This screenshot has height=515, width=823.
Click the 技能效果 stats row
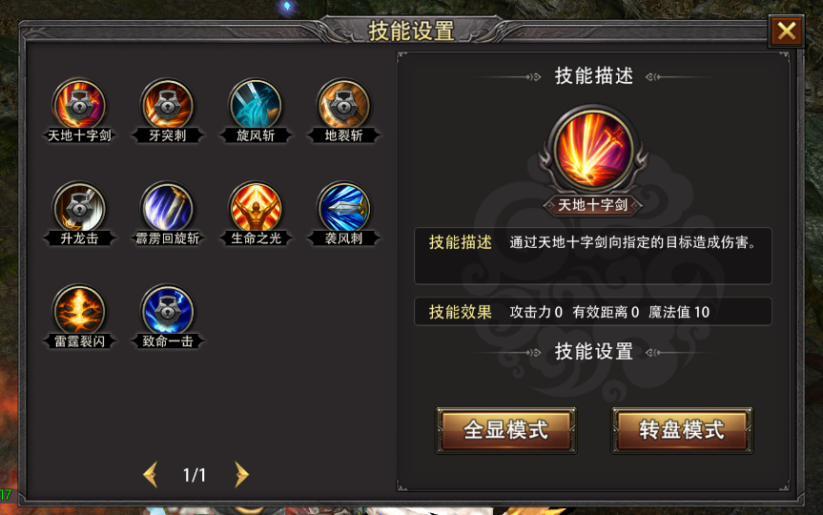(x=593, y=312)
